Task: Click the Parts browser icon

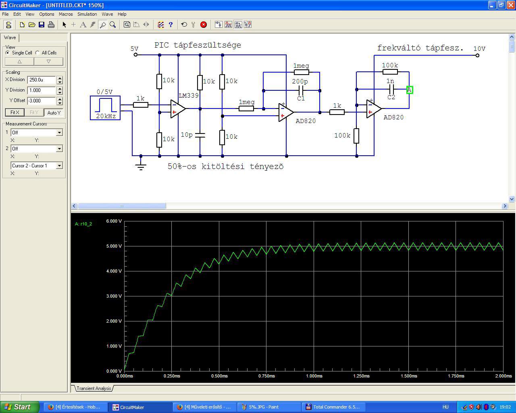Action: click(218, 25)
